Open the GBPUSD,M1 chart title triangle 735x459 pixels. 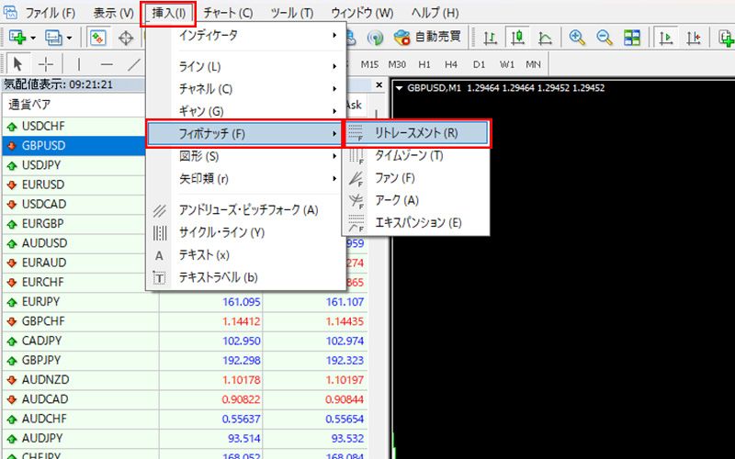(400, 87)
